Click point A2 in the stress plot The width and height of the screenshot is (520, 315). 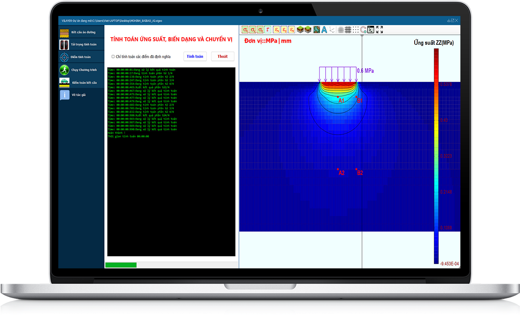click(x=338, y=169)
